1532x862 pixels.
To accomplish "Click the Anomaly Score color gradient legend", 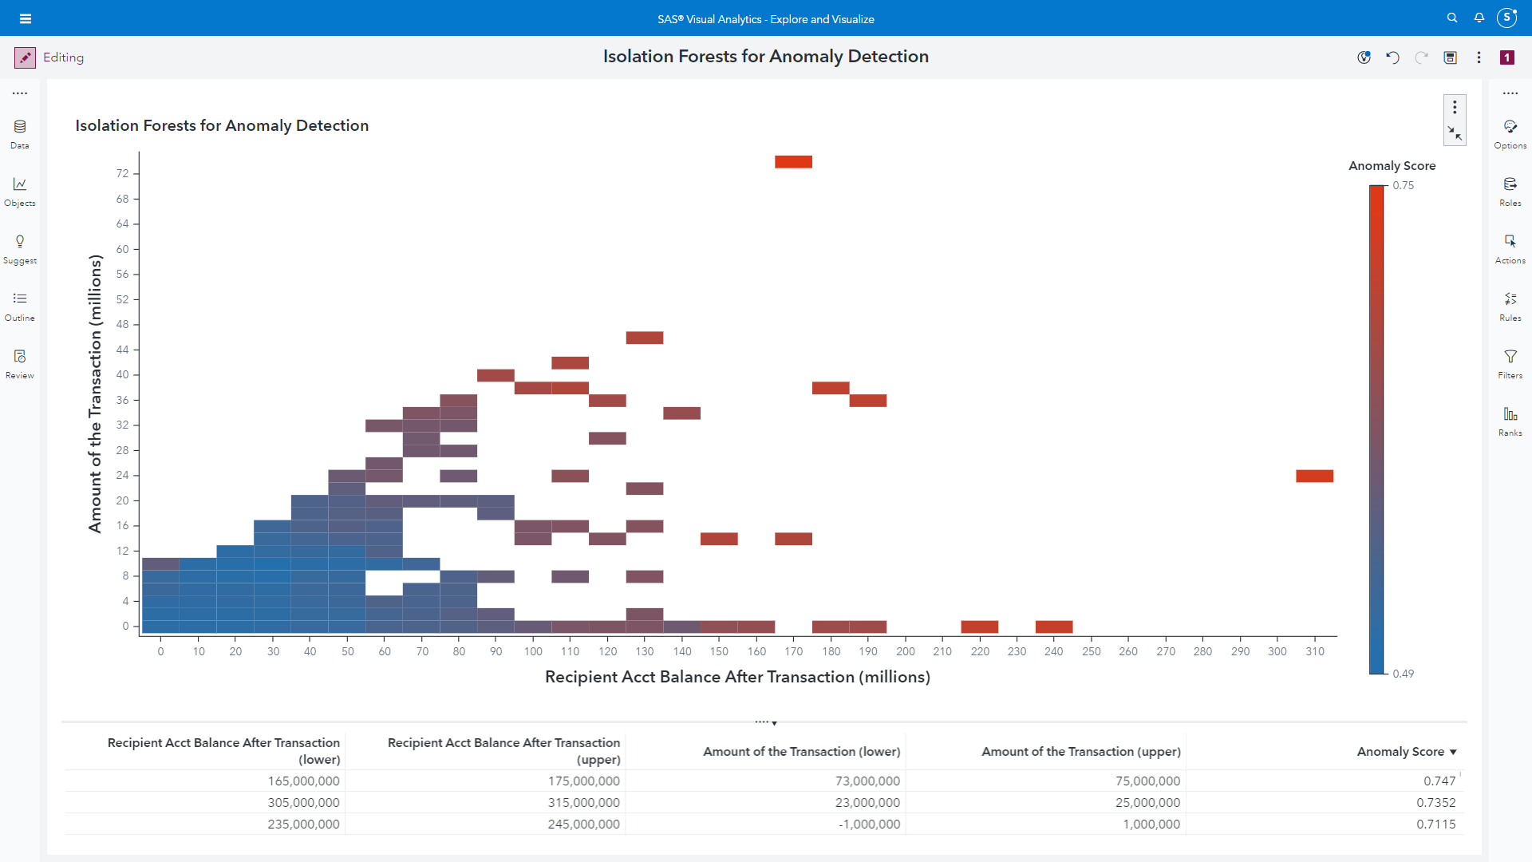I will point(1376,429).
